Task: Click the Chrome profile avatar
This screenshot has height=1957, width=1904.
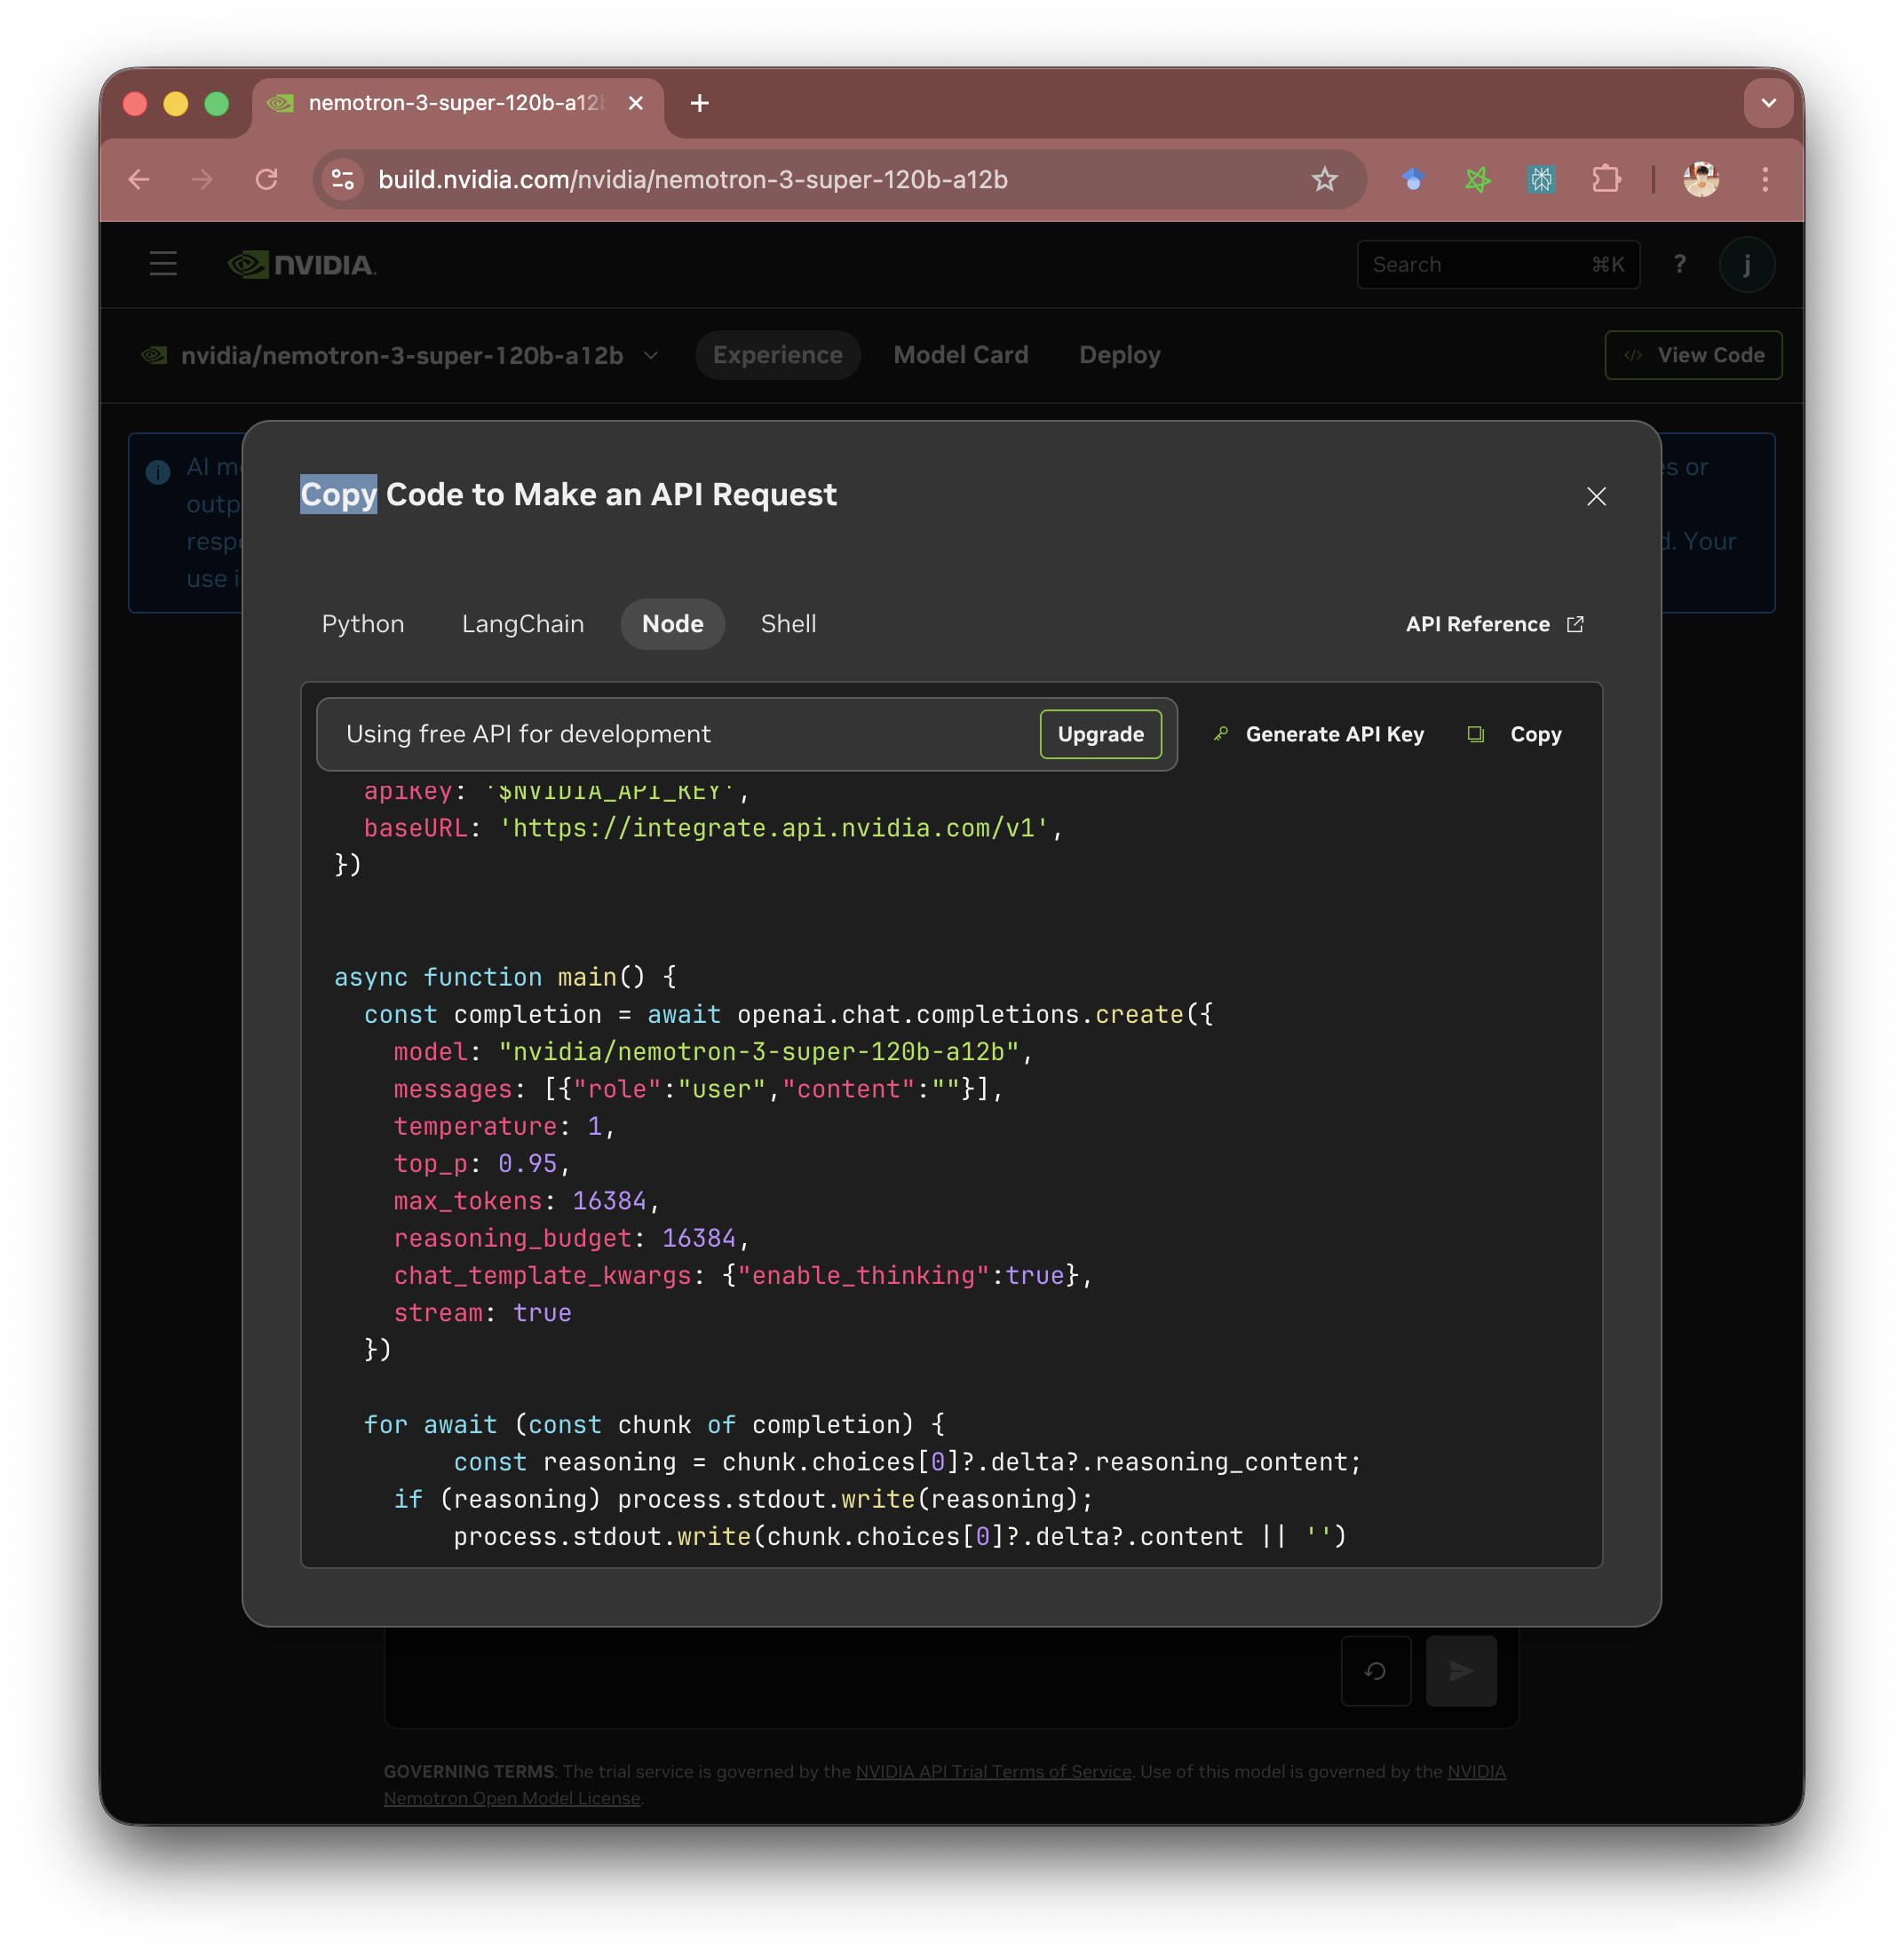Action: [x=1700, y=179]
